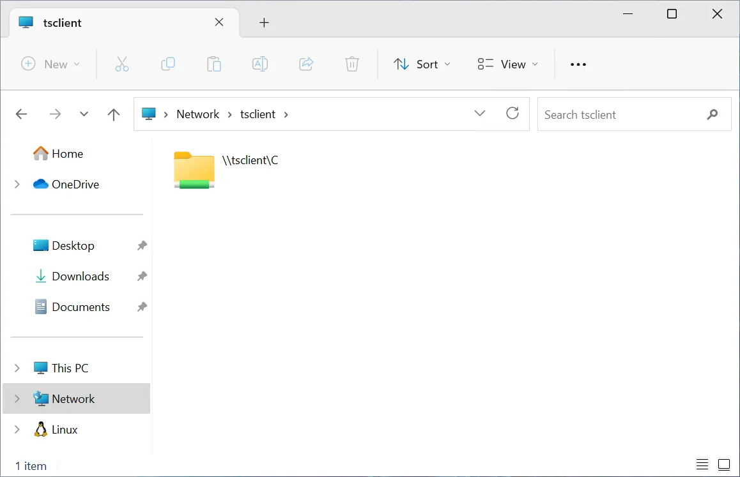This screenshot has height=477, width=740.
Task: Refresh the tsclient folder view
Action: (x=513, y=114)
